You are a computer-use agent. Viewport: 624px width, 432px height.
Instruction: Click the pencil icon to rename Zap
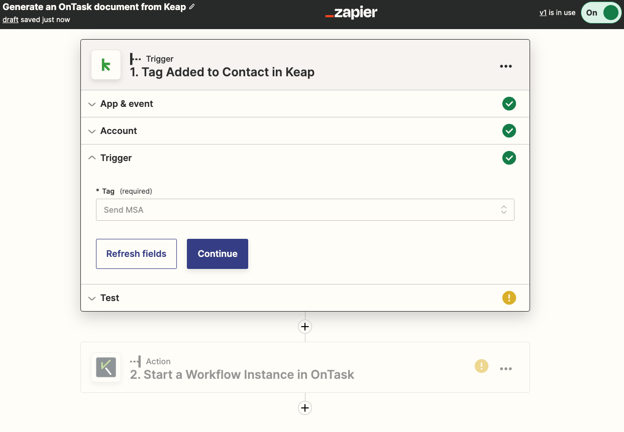192,7
